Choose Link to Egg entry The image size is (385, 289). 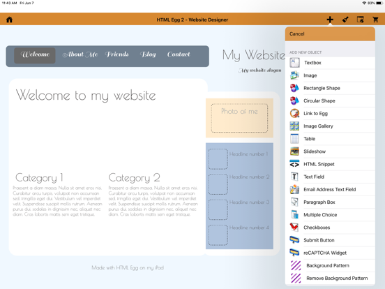[330, 113]
